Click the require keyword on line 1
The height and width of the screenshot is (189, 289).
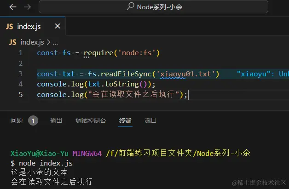[x=98, y=53]
